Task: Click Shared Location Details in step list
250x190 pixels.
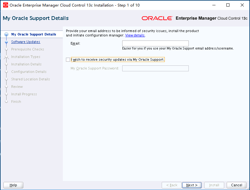Action: [x=30, y=79]
